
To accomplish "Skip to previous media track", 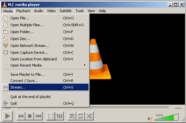I will [21, 116].
